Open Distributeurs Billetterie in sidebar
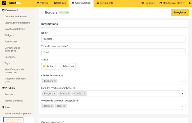The width and height of the screenshot is (192, 123). click(17, 23)
